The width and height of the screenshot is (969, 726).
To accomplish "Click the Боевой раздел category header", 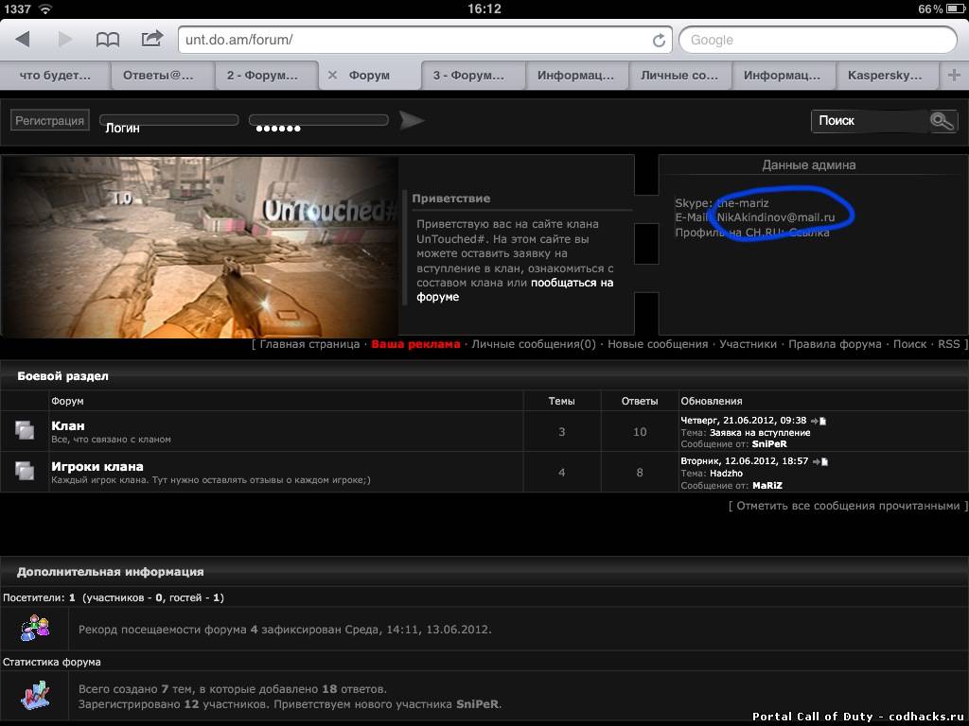I will [63, 376].
